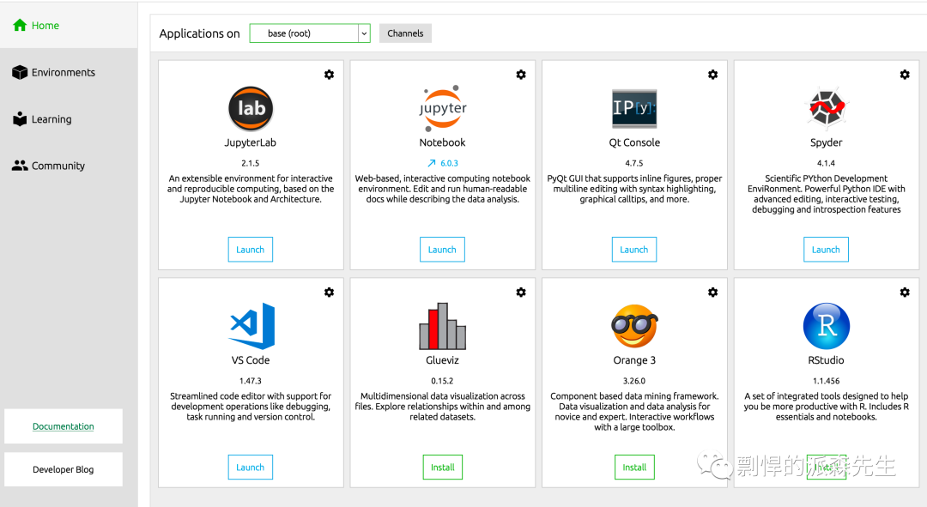Click the JupyterLab application icon

click(251, 108)
